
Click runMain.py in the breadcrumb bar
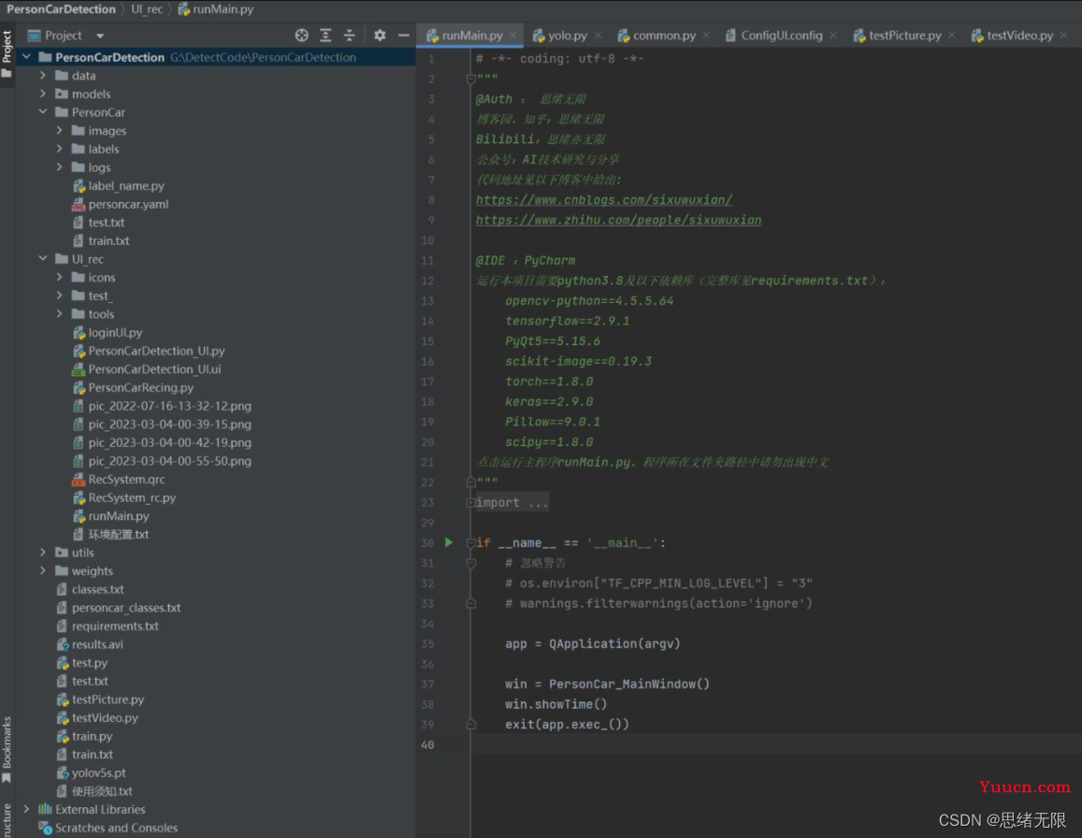pos(216,9)
